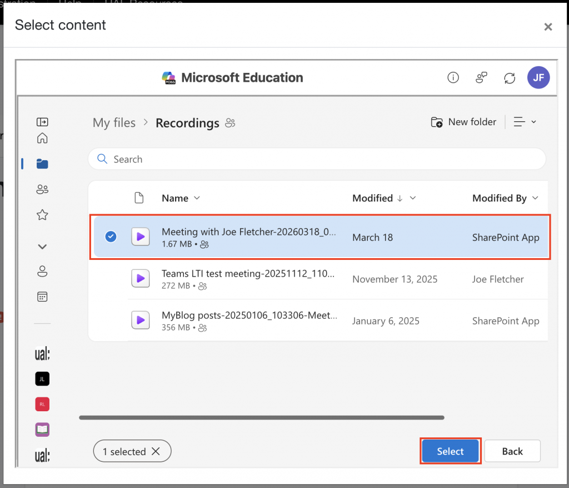
Task: Open the JF account avatar
Action: pyautogui.click(x=538, y=78)
